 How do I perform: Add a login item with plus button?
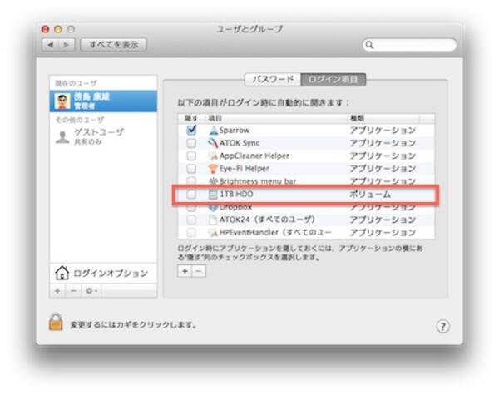(x=185, y=271)
